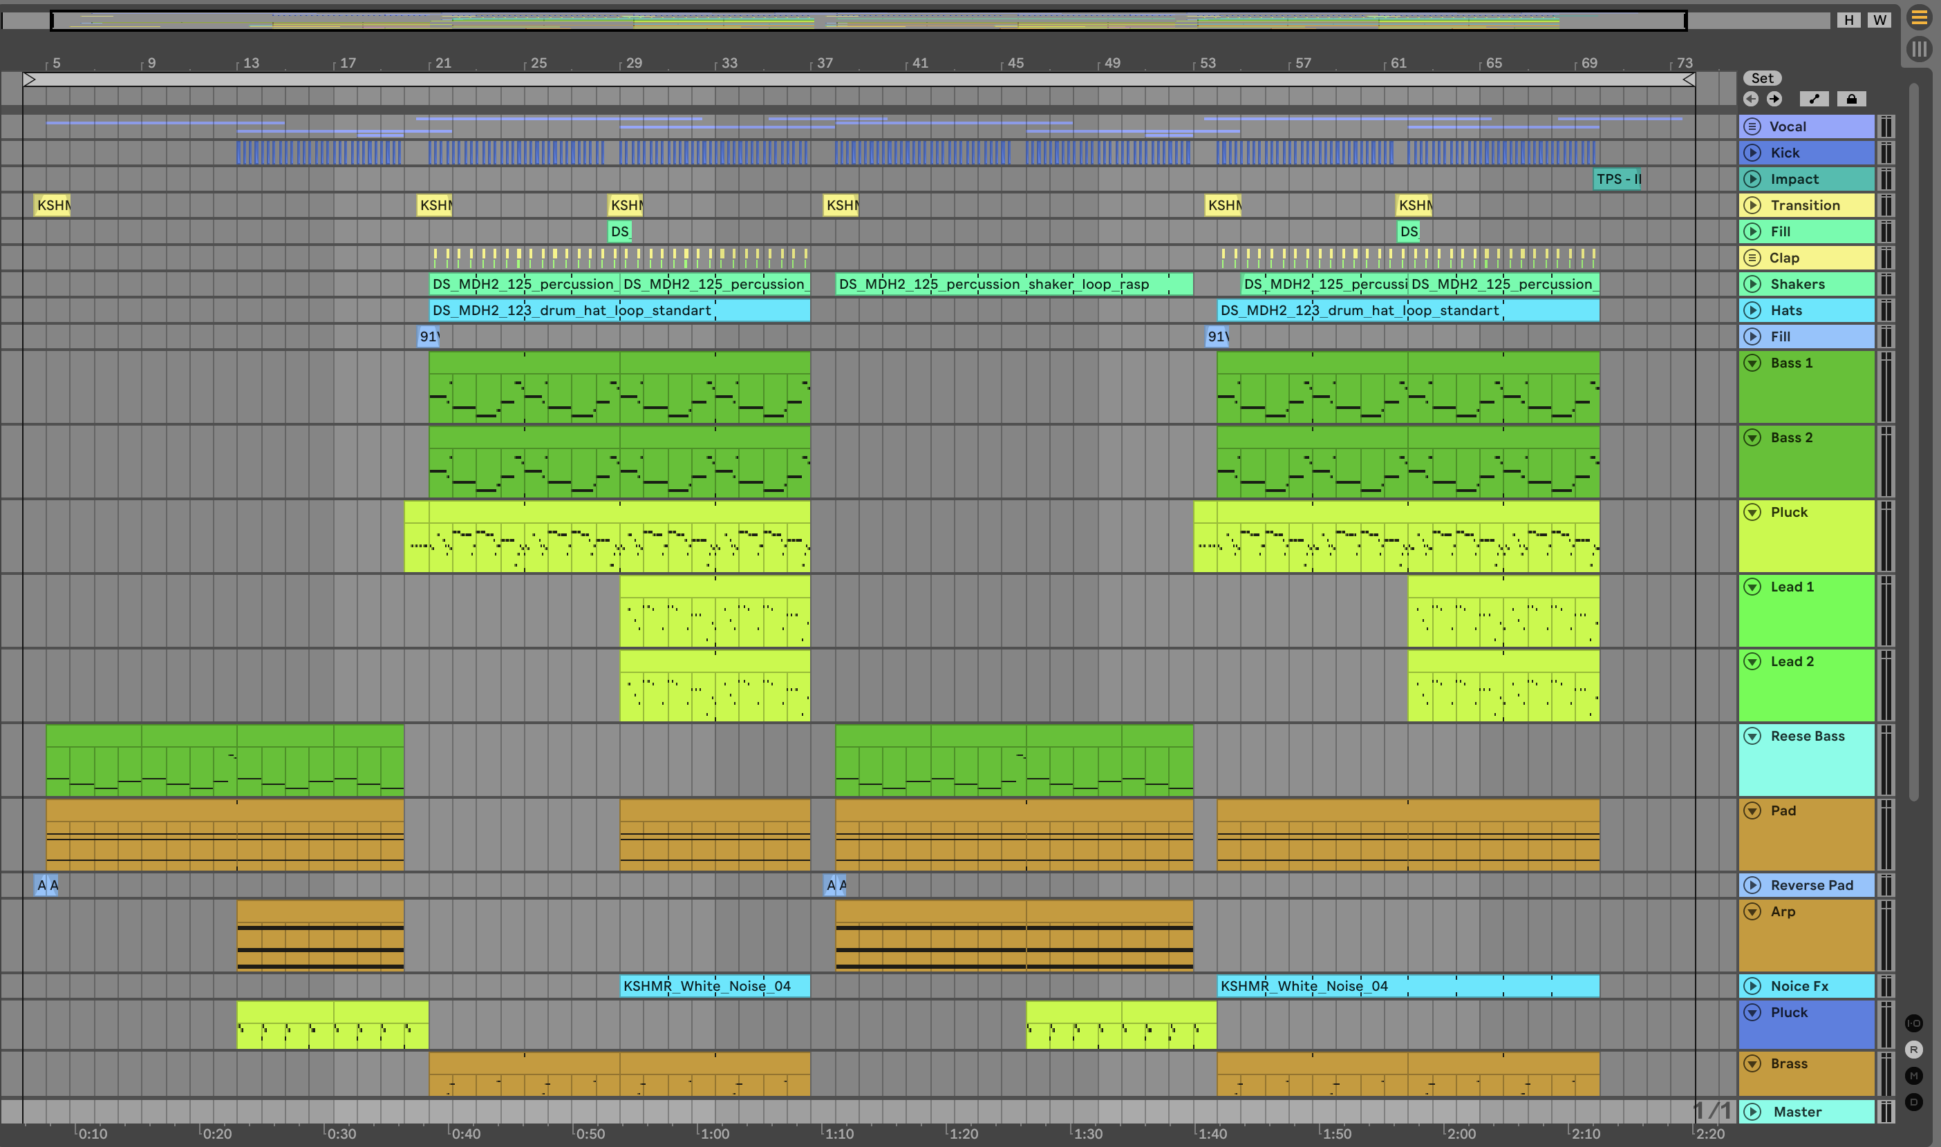
Task: Toggle the automation mode button
Action: 1813,99
